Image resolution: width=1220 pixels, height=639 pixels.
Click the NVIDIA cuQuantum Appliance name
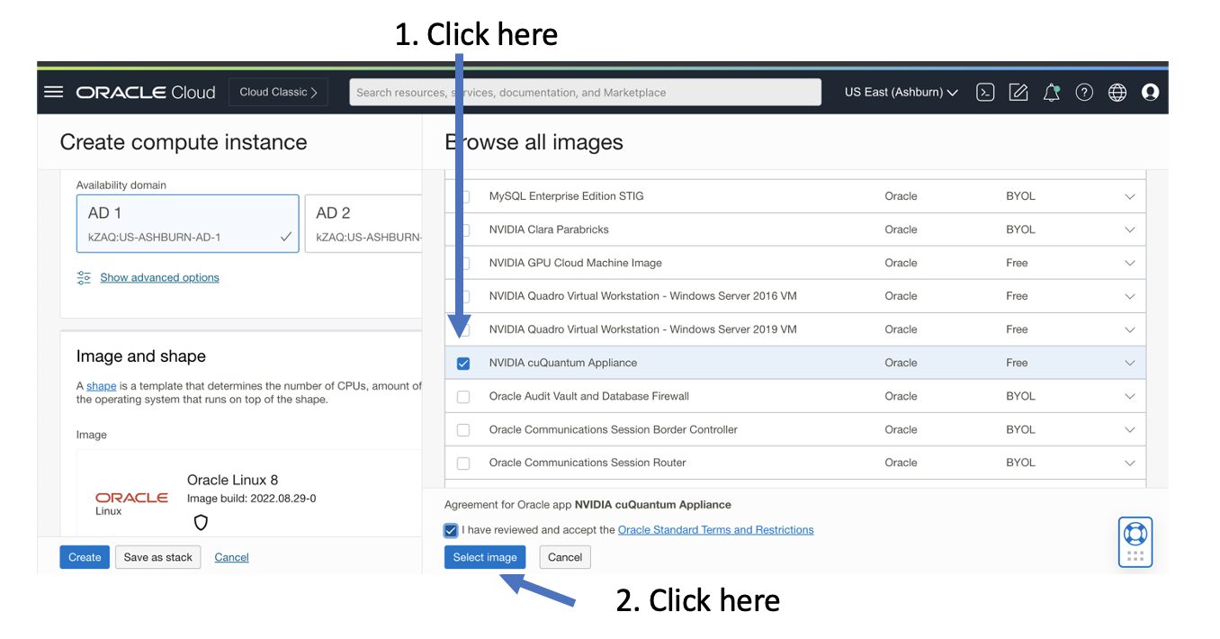pos(562,363)
